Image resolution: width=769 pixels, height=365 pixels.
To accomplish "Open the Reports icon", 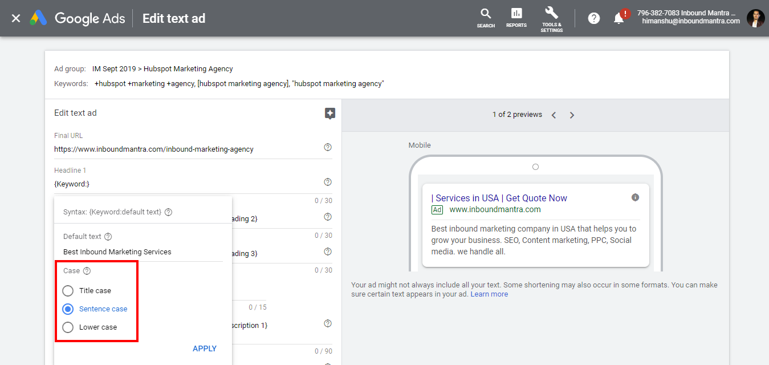I will point(516,18).
